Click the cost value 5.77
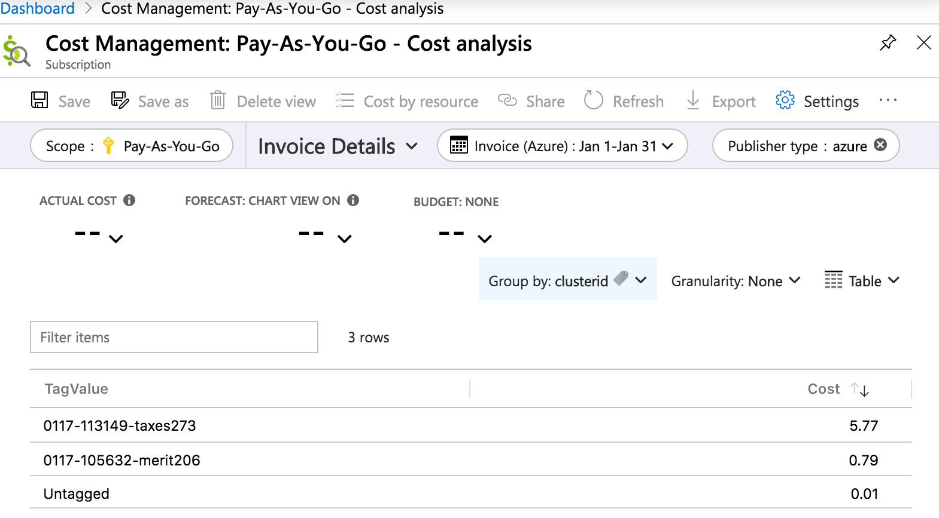 (x=864, y=425)
